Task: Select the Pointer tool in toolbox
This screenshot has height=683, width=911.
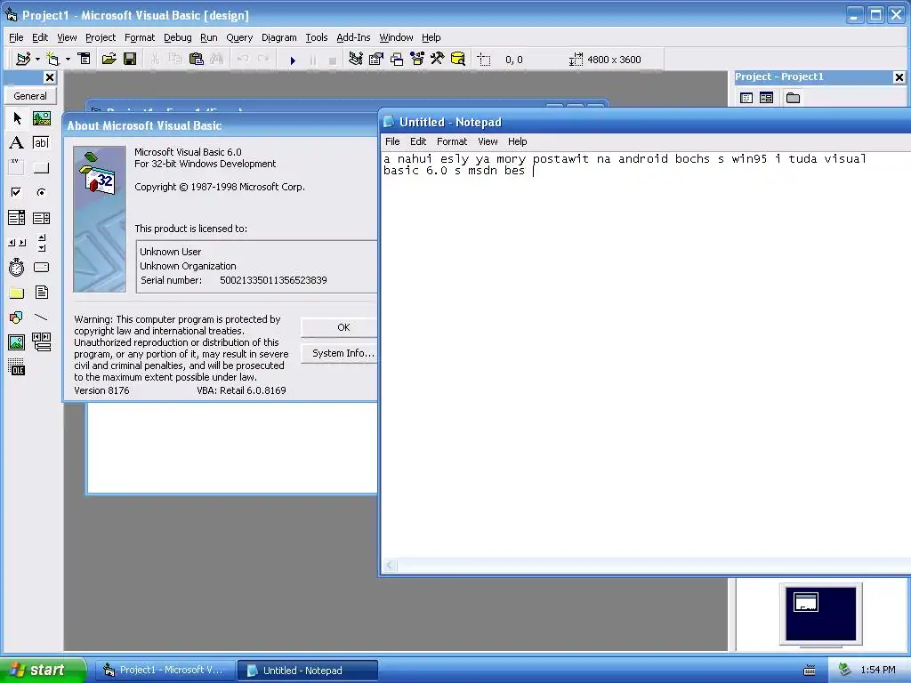Action: click(x=17, y=118)
